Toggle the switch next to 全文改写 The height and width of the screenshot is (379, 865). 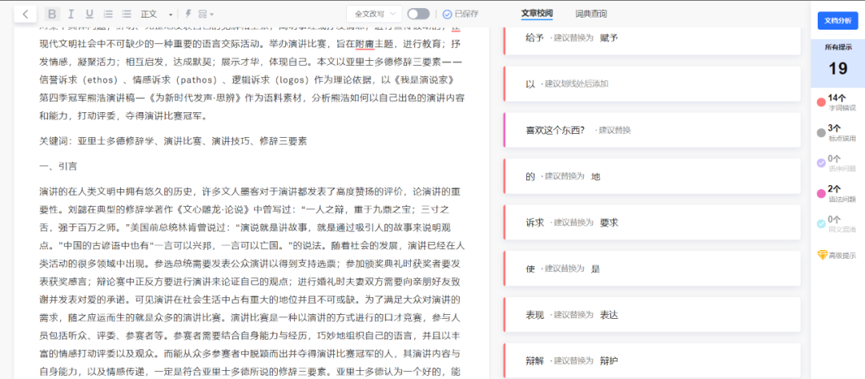[x=418, y=14]
